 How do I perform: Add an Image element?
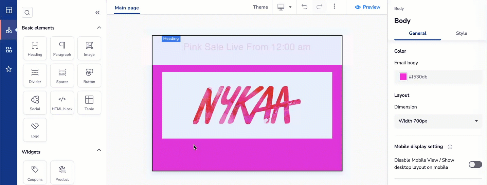(x=89, y=48)
